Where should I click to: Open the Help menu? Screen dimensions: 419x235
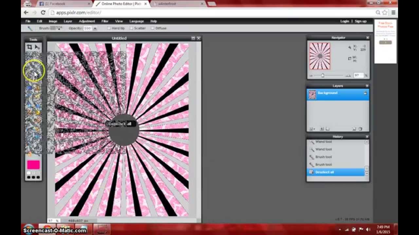pos(154,21)
